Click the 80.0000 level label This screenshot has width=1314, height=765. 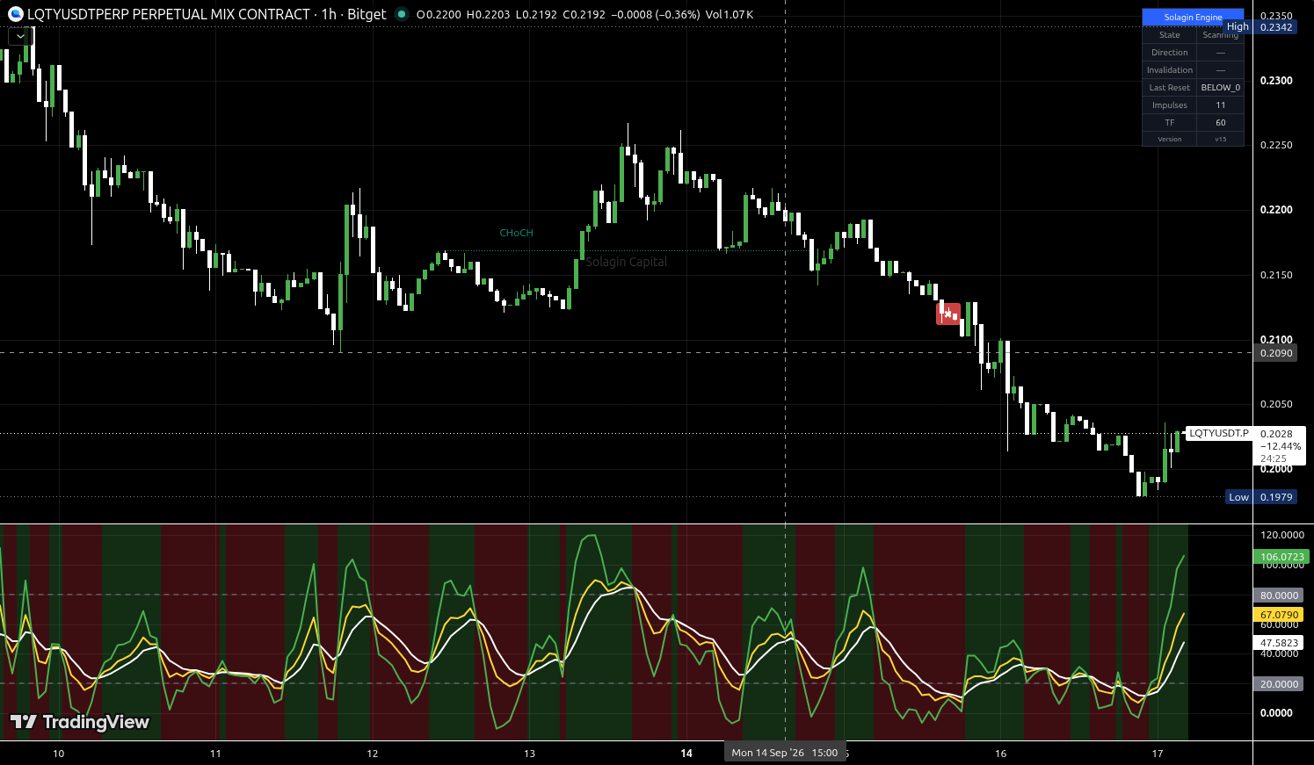[x=1279, y=595]
